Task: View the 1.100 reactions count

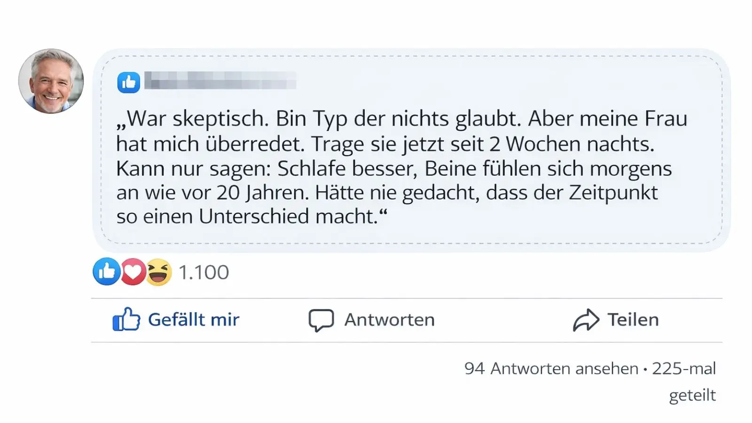Action: (204, 272)
